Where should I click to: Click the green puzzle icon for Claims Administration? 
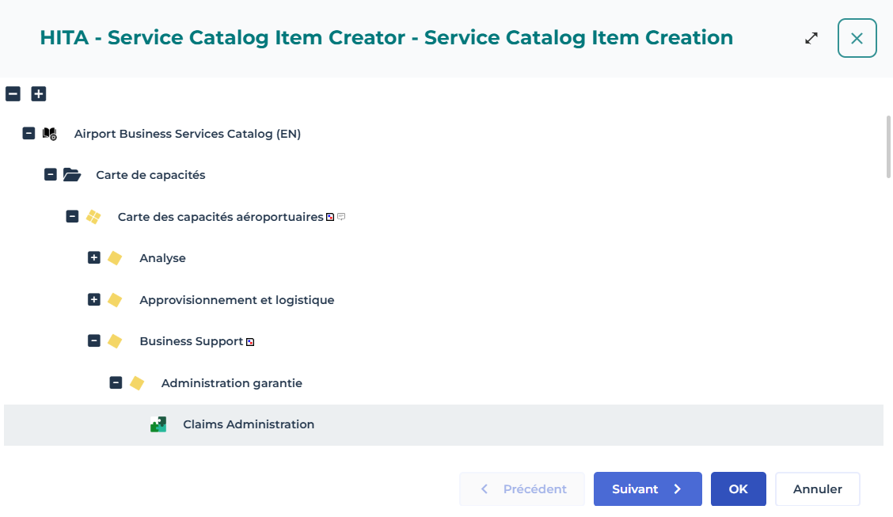(158, 424)
